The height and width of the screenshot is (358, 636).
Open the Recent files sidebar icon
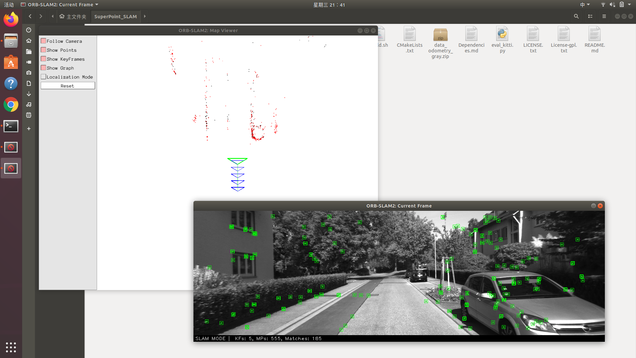[x=29, y=30]
